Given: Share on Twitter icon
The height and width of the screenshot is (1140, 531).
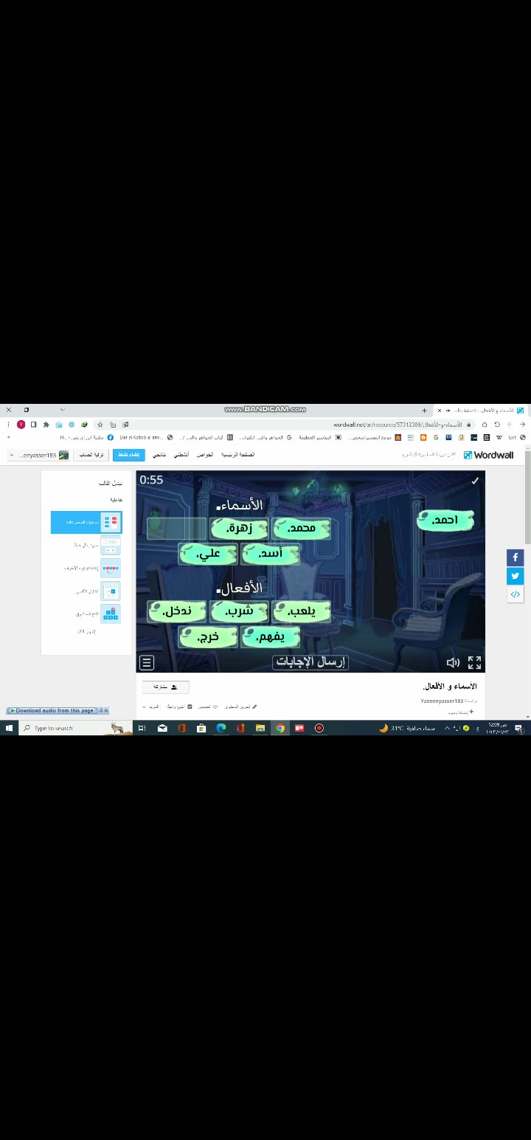Looking at the screenshot, I should pyautogui.click(x=516, y=576).
